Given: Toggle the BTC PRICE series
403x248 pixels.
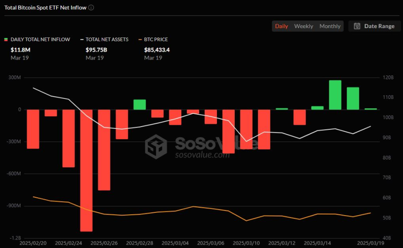Looking at the screenshot, I should pos(156,39).
